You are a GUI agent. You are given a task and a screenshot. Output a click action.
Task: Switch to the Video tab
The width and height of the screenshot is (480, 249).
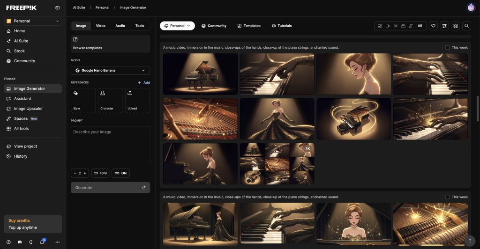pos(101,26)
